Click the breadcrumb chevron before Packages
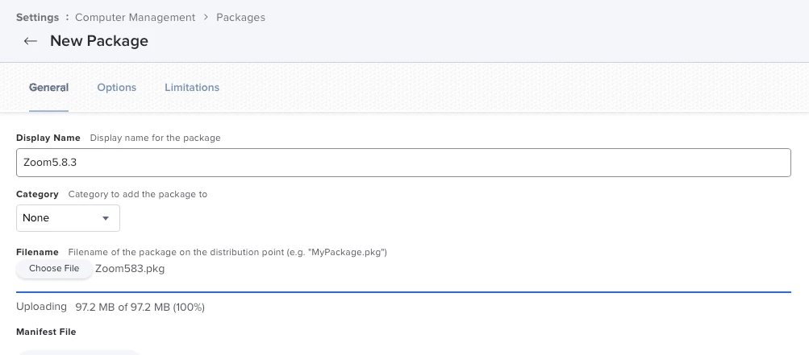 click(x=206, y=17)
